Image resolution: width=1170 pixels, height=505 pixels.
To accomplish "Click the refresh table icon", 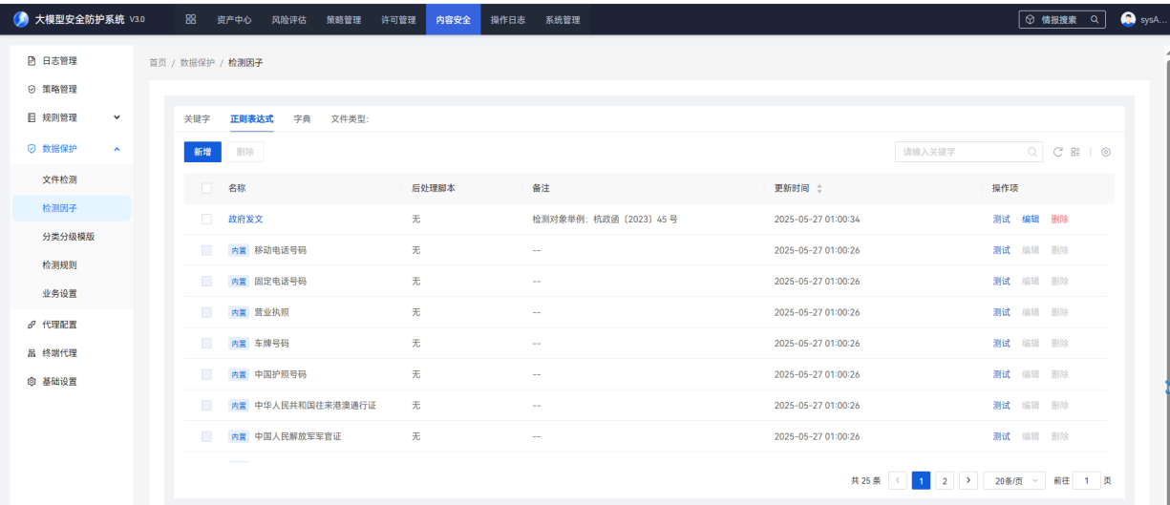I will tap(1057, 152).
